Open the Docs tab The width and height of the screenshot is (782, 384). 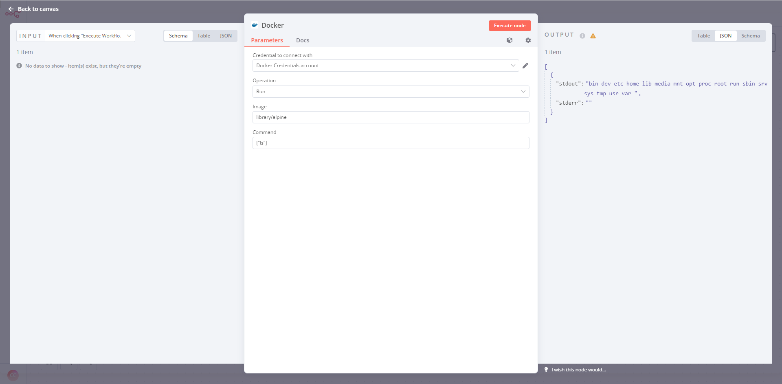[x=303, y=40]
